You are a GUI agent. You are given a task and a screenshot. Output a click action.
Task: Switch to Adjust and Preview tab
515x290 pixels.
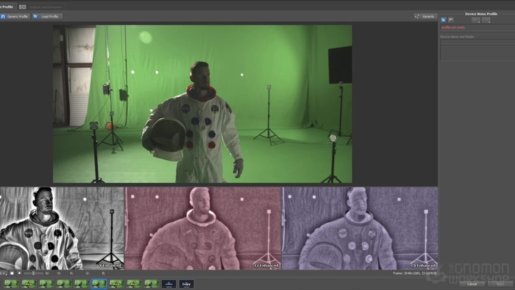pyautogui.click(x=41, y=7)
